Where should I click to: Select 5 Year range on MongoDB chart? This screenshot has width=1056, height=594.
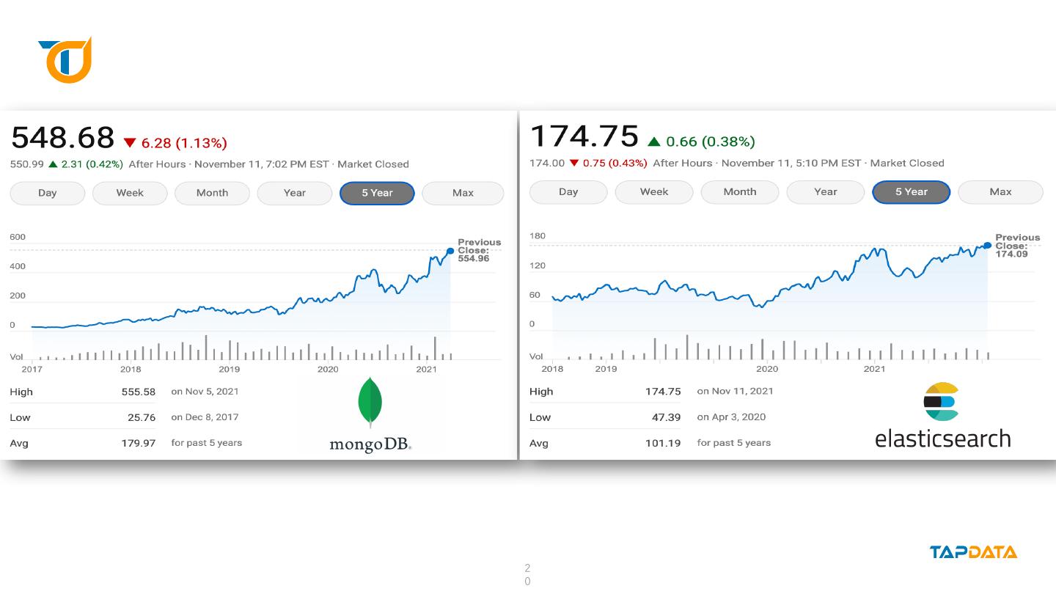(377, 193)
